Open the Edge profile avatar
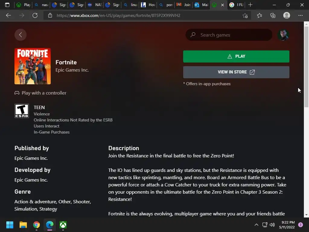This screenshot has width=309, height=232. pyautogui.click(x=287, y=15)
